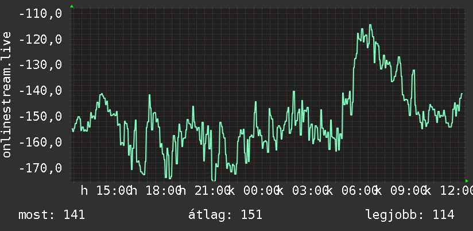Click the y-axis label -130,0
Viewport: 473px width, 231px height.
(40, 65)
